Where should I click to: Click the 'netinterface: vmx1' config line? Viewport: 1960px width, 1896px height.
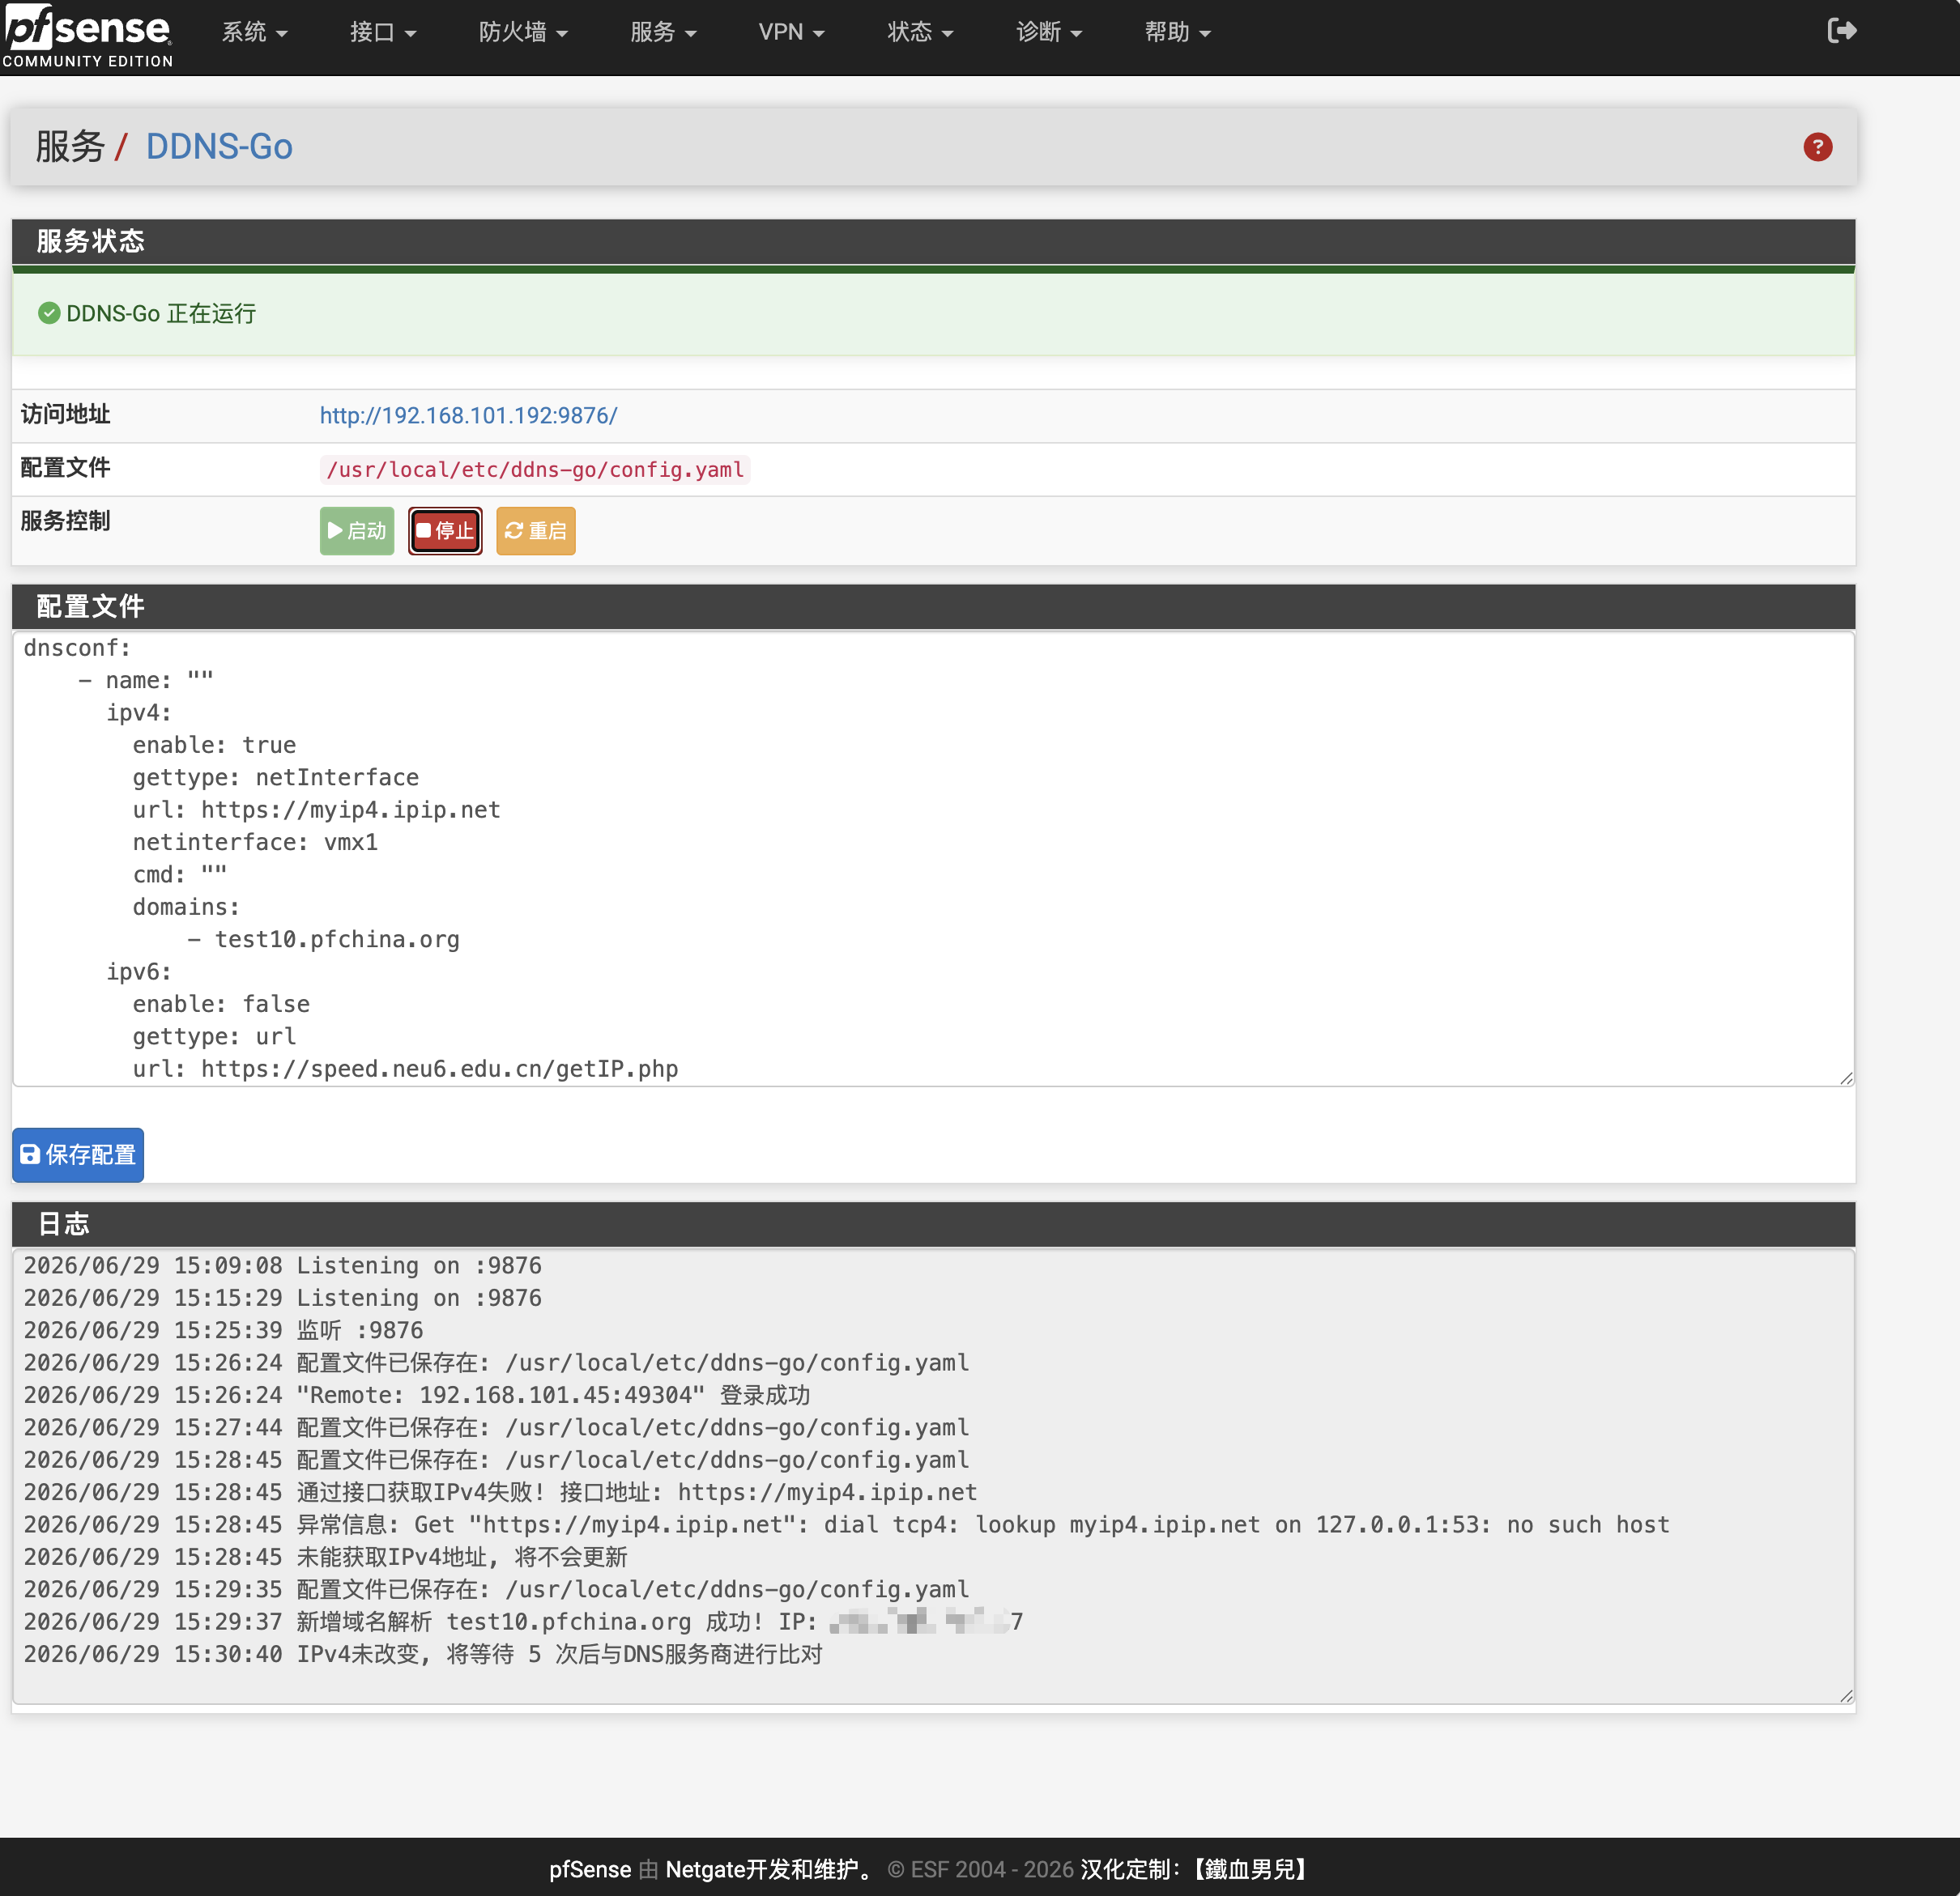[255, 843]
